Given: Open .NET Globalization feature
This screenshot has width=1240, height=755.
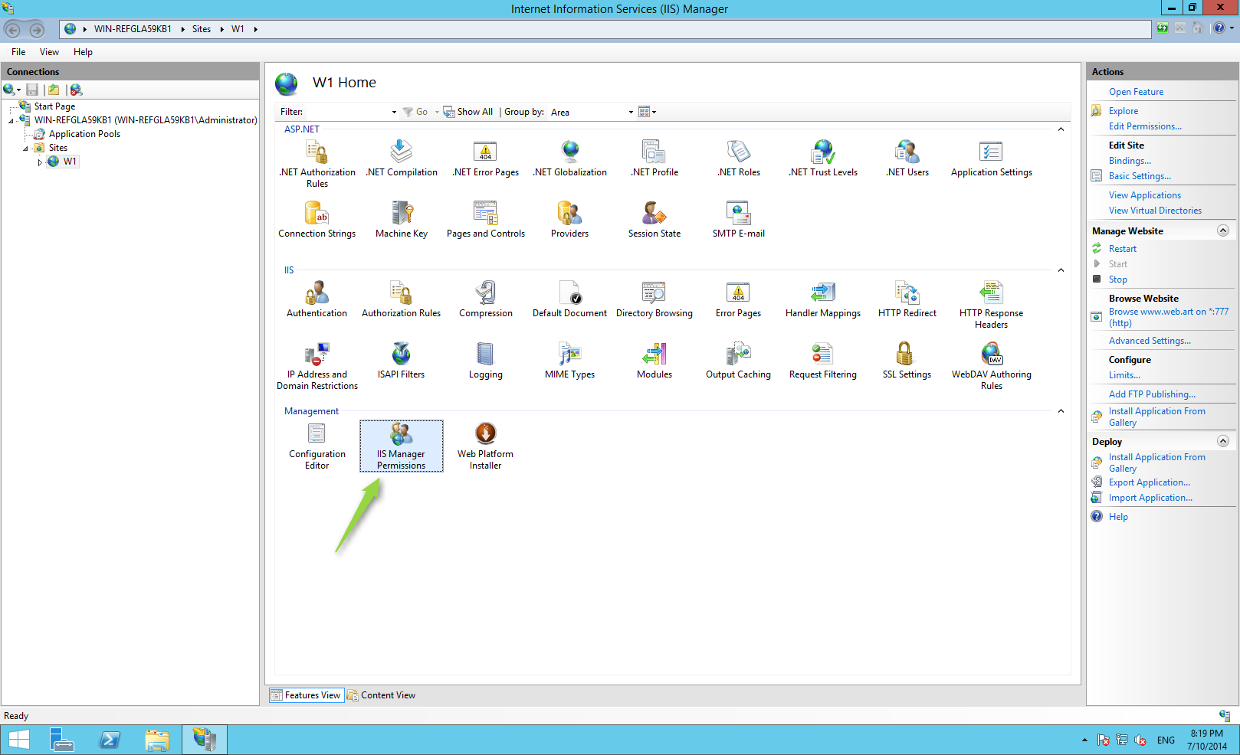Looking at the screenshot, I should pos(570,159).
